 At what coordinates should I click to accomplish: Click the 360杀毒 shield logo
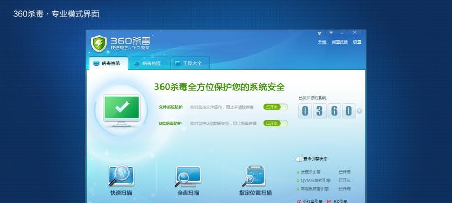(x=99, y=43)
